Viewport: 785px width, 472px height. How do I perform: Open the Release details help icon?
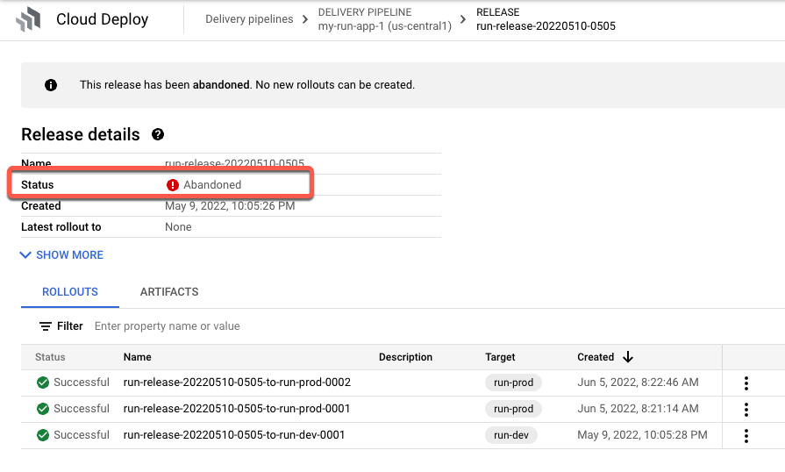tap(158, 134)
